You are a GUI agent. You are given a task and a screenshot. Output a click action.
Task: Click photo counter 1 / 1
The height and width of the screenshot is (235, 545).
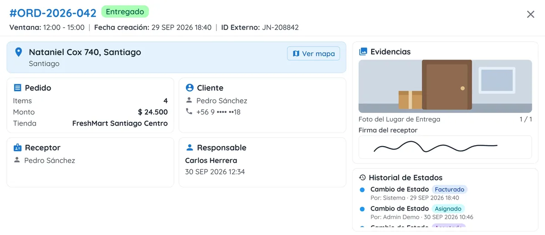click(x=525, y=119)
